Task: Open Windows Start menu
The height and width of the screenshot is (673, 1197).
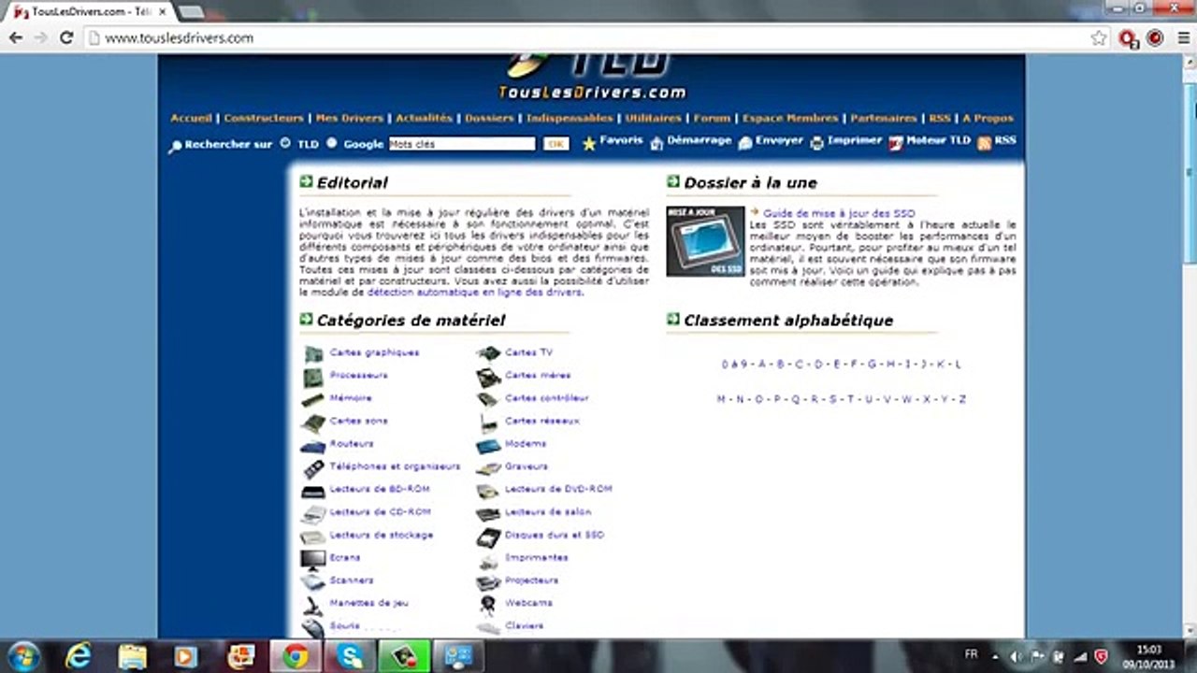Action: click(x=23, y=656)
